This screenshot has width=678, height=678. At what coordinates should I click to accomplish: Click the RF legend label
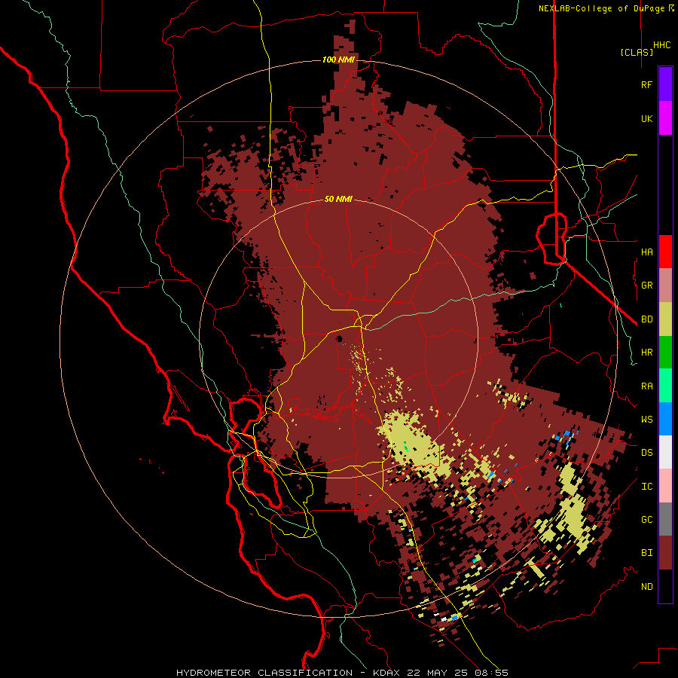click(646, 84)
